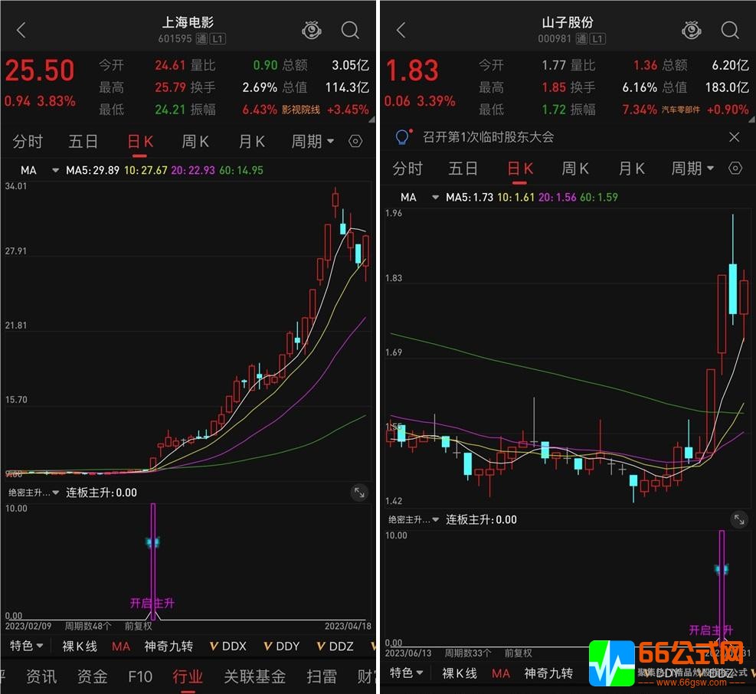
Task: Select 日K tab on 山子股份 chart
Action: pos(520,169)
